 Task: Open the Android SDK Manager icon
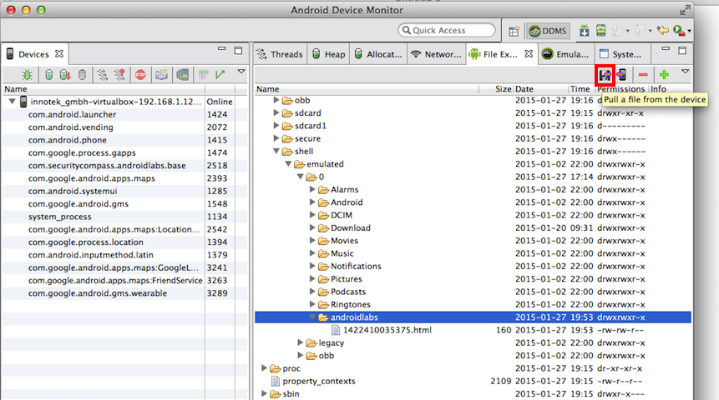pyautogui.click(x=585, y=31)
